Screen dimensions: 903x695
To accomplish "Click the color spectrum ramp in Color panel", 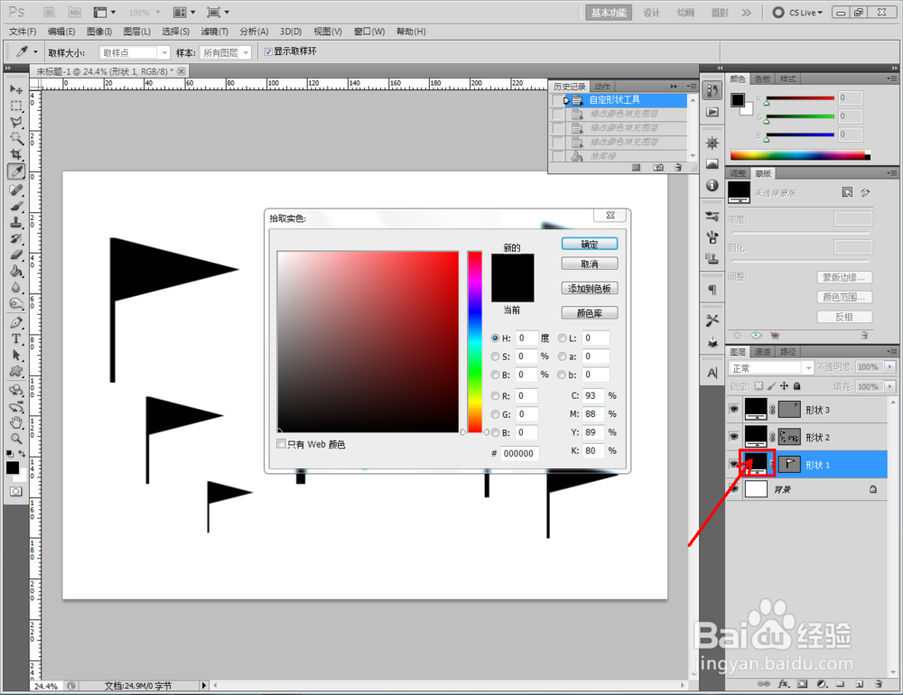I will pos(800,155).
